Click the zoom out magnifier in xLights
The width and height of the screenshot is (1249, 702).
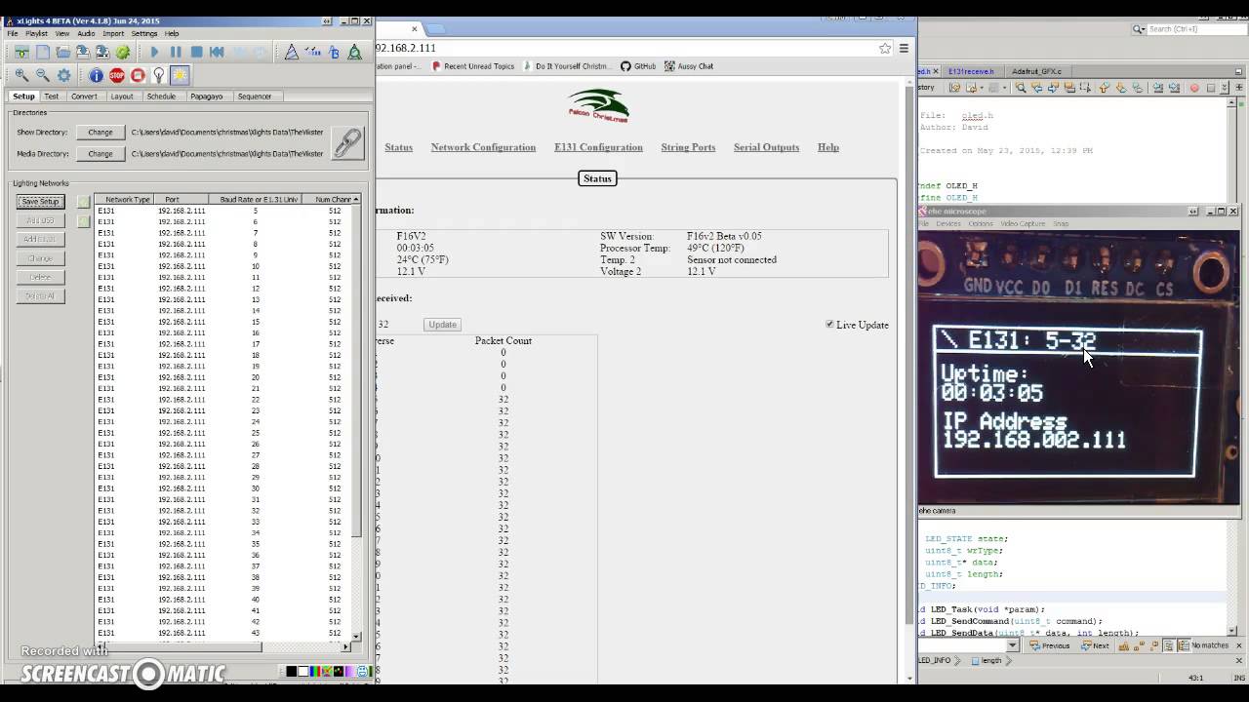42,75
